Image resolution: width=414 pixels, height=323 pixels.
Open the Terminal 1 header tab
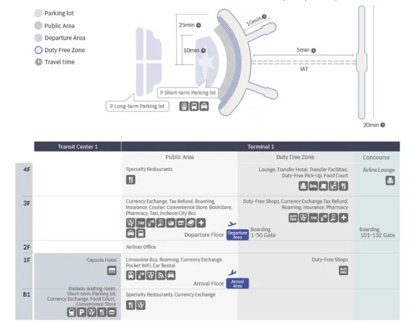261,147
